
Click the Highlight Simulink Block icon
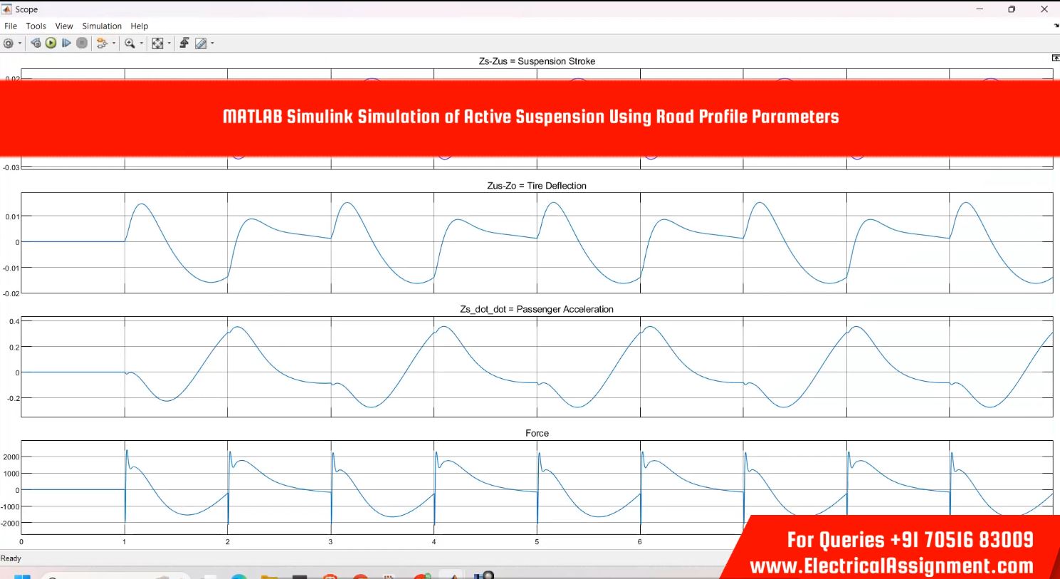click(x=102, y=43)
